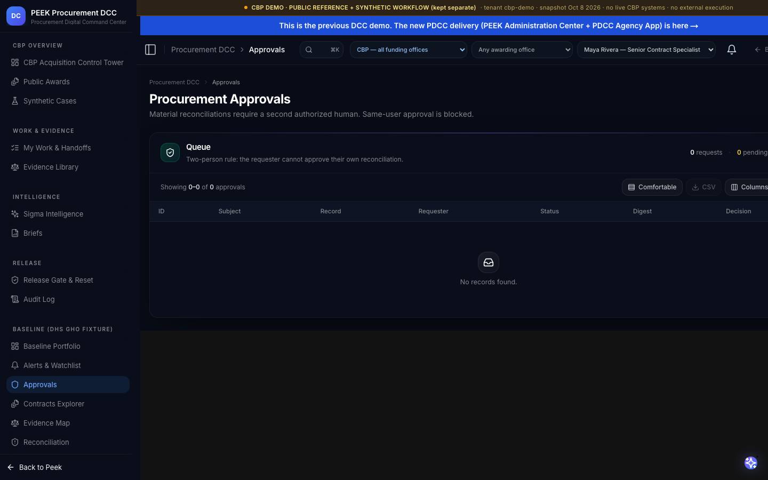Screen dimensions: 768x480
Task: Sort by Decision column header
Action: pos(738,211)
